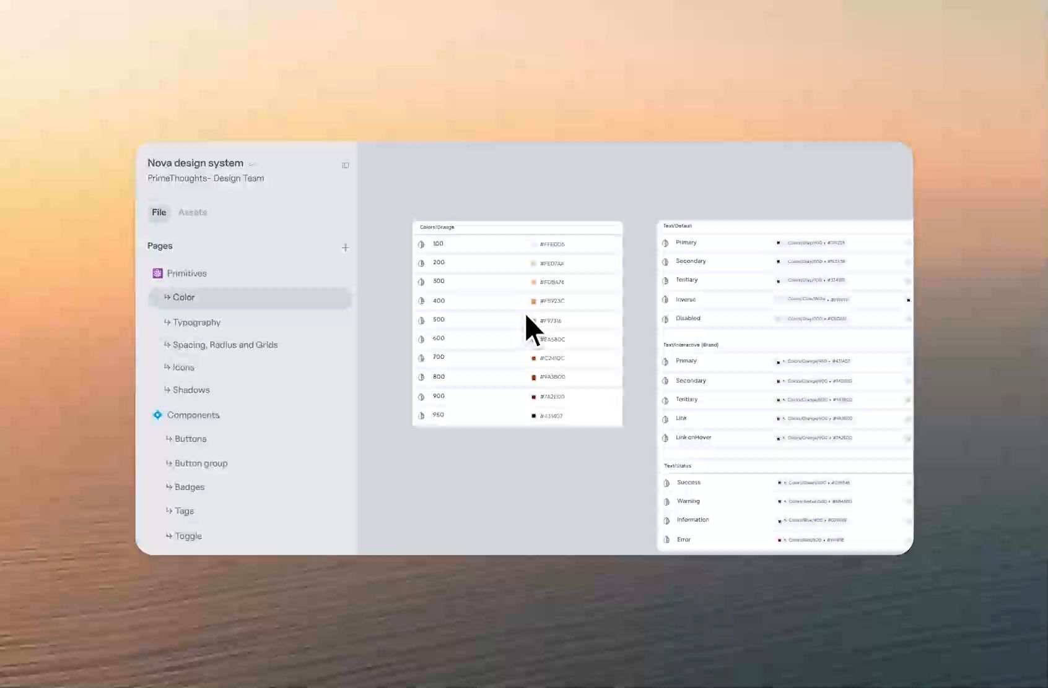Click the color variable icon for 950
Image resolution: width=1048 pixels, height=688 pixels.
tap(421, 416)
